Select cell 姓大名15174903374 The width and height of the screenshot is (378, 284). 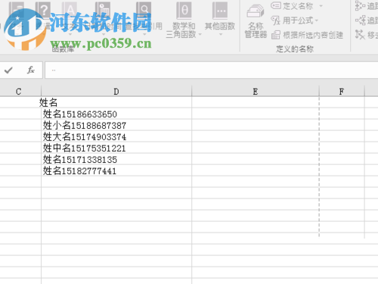[x=116, y=136]
